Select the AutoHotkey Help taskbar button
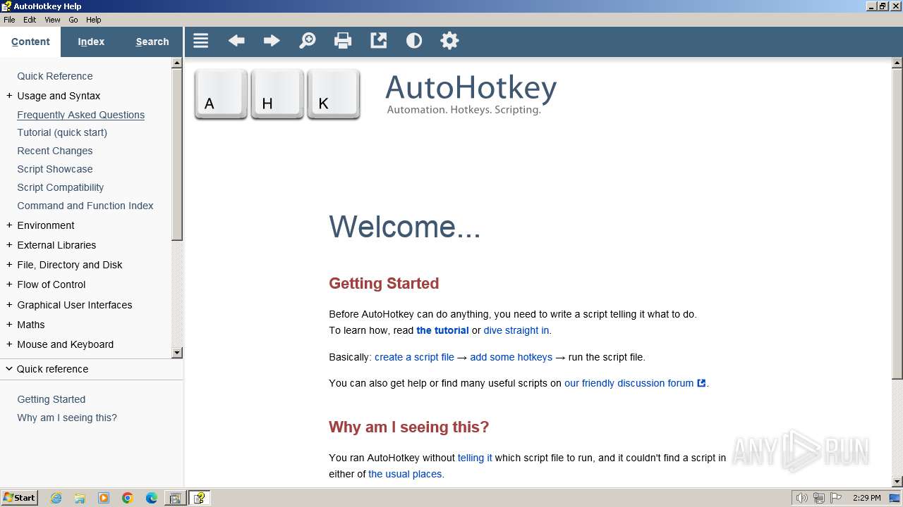This screenshot has width=903, height=507. [x=200, y=498]
